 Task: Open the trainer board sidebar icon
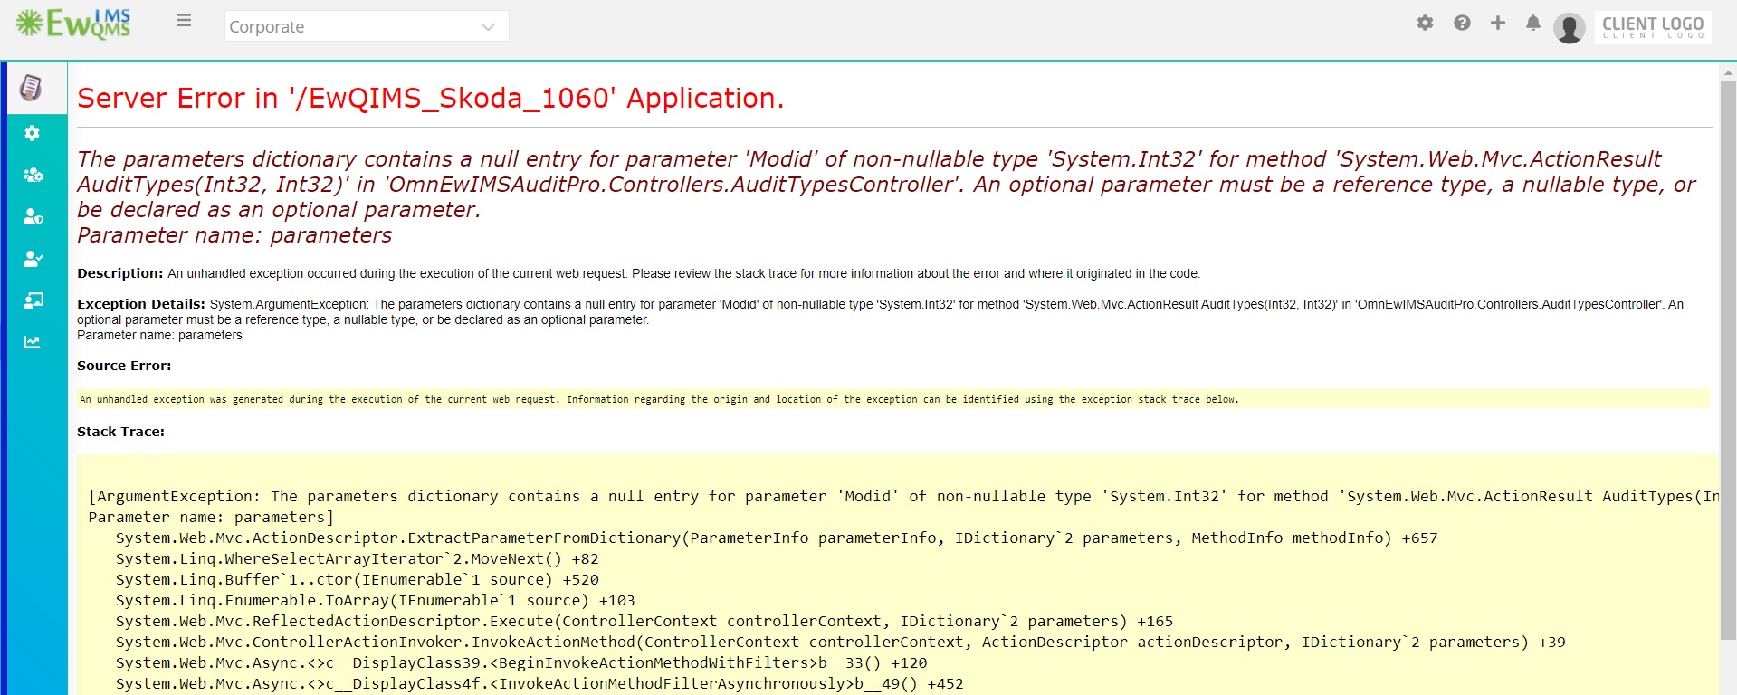33,300
